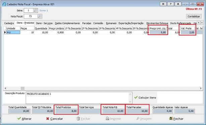Click the Última NF: 73 red label
Viewport: 206px width, 125px height.
(194, 9)
